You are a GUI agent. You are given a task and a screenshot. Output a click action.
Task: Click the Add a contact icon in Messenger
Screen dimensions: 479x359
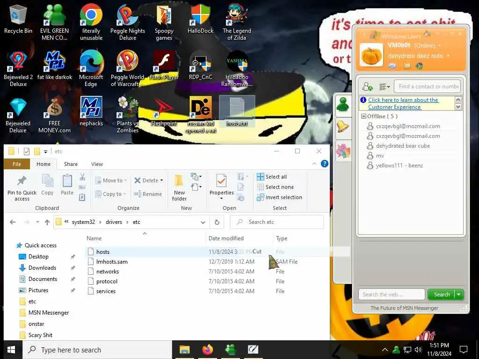pyautogui.click(x=367, y=86)
